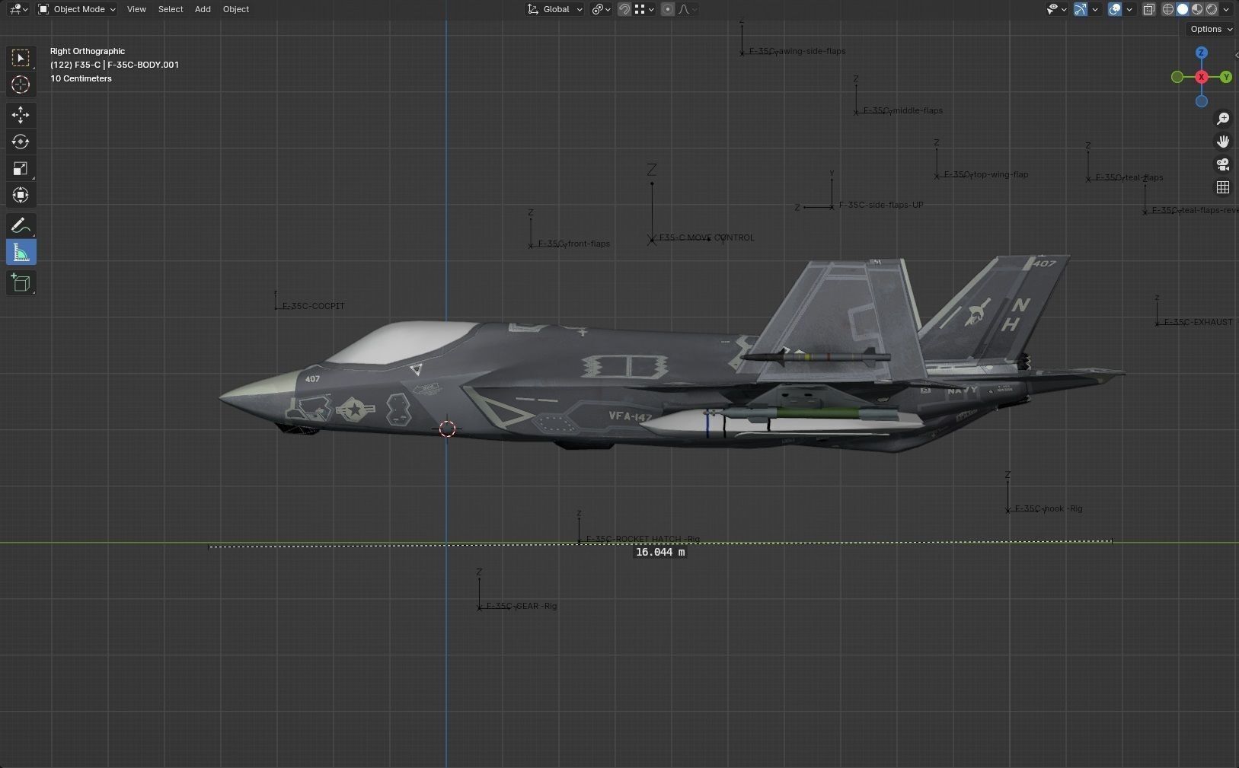
Task: Click the negative Z axis on the gizmo
Action: (x=1202, y=101)
